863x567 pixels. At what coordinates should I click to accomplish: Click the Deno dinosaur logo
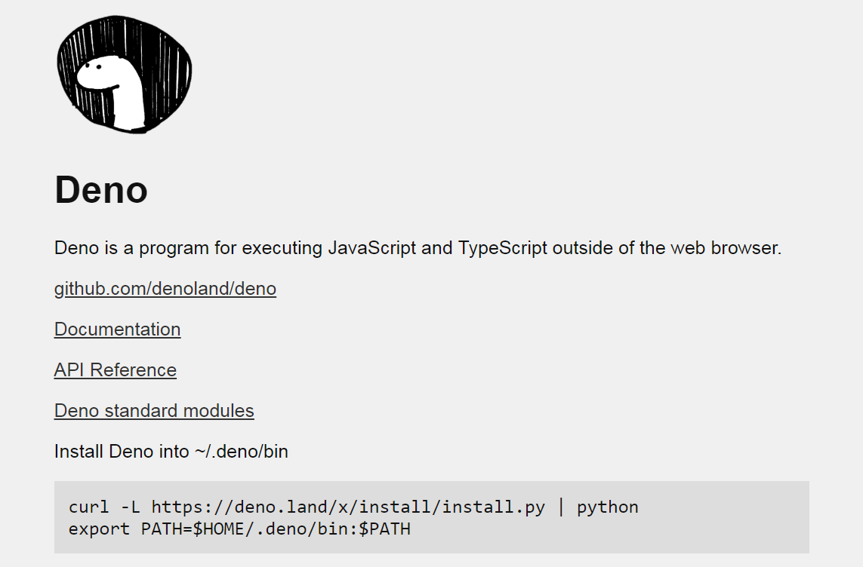click(124, 74)
